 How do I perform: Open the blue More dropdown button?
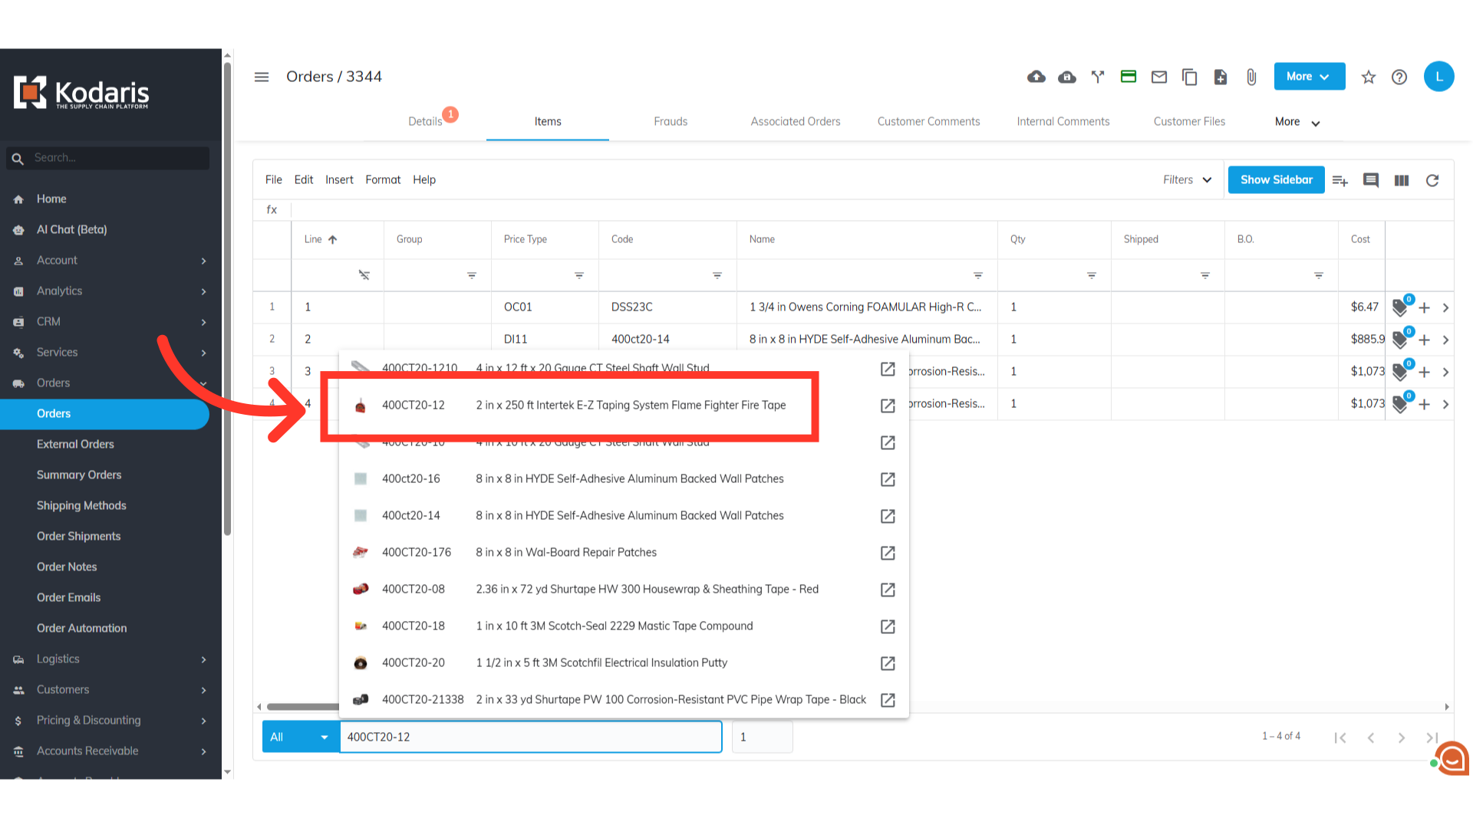(1309, 77)
